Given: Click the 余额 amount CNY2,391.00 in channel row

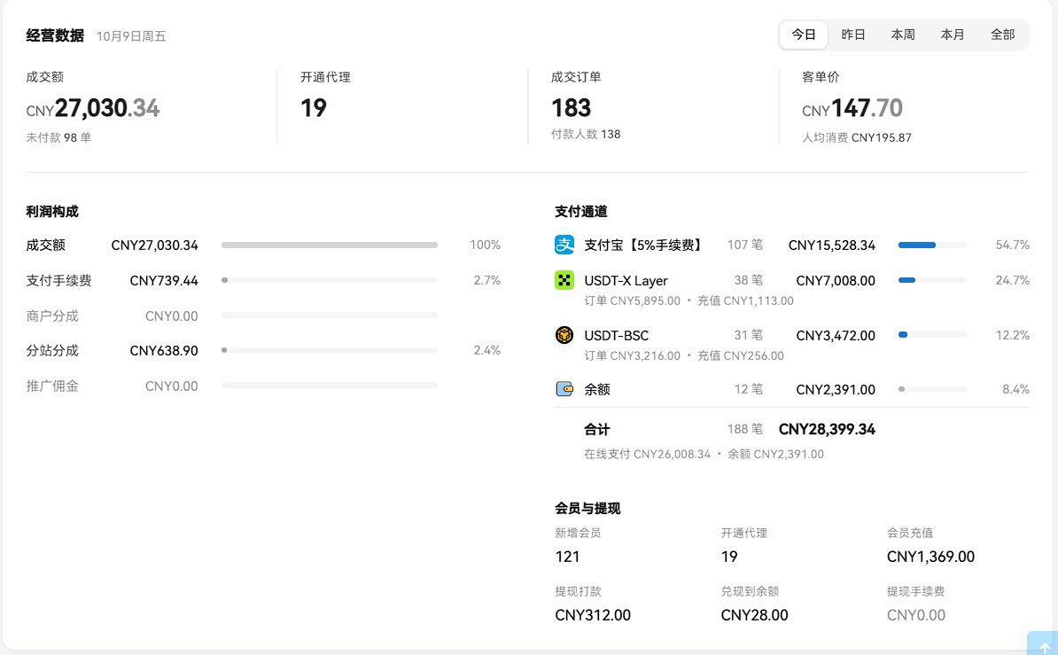Looking at the screenshot, I should [836, 390].
